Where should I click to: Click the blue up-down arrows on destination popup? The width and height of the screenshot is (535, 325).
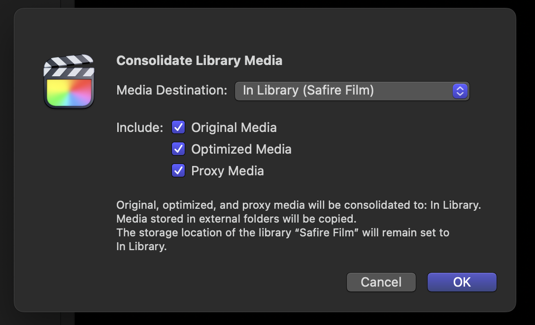click(x=460, y=91)
